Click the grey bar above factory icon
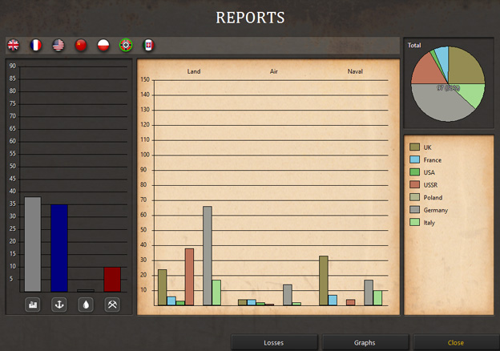500x351 pixels. pyautogui.click(x=33, y=244)
